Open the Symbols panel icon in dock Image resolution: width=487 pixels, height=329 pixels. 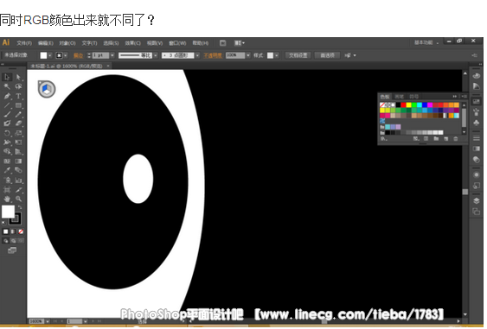pyautogui.click(x=476, y=123)
